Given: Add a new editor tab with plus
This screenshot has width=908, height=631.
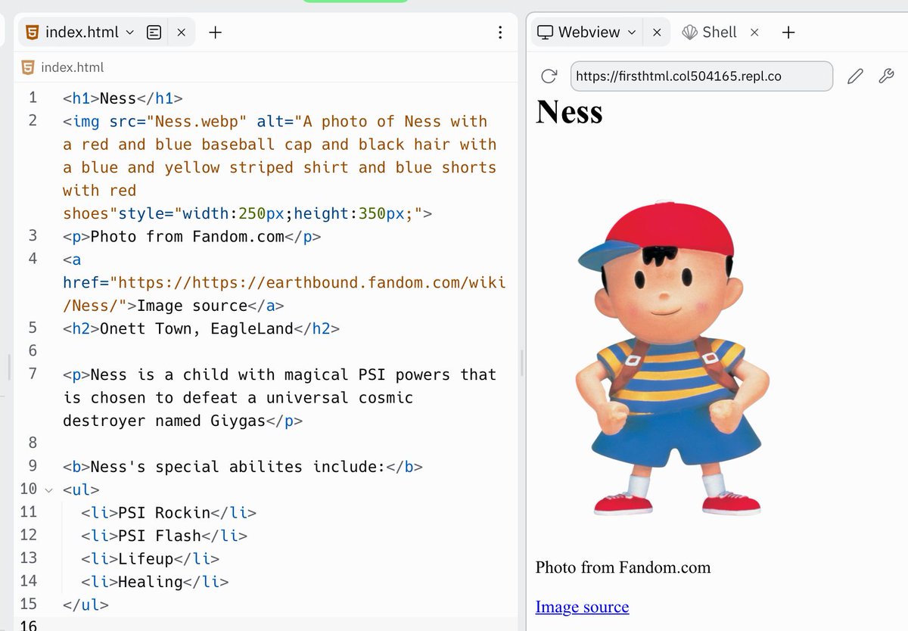Looking at the screenshot, I should [216, 33].
